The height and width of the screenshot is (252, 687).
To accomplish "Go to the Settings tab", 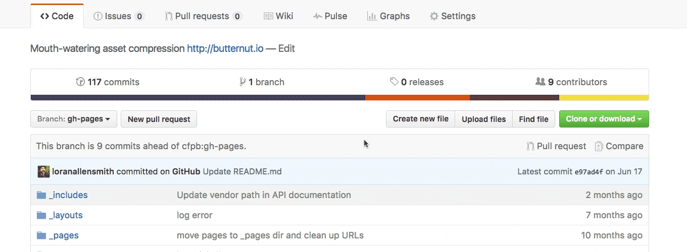I will (x=452, y=16).
